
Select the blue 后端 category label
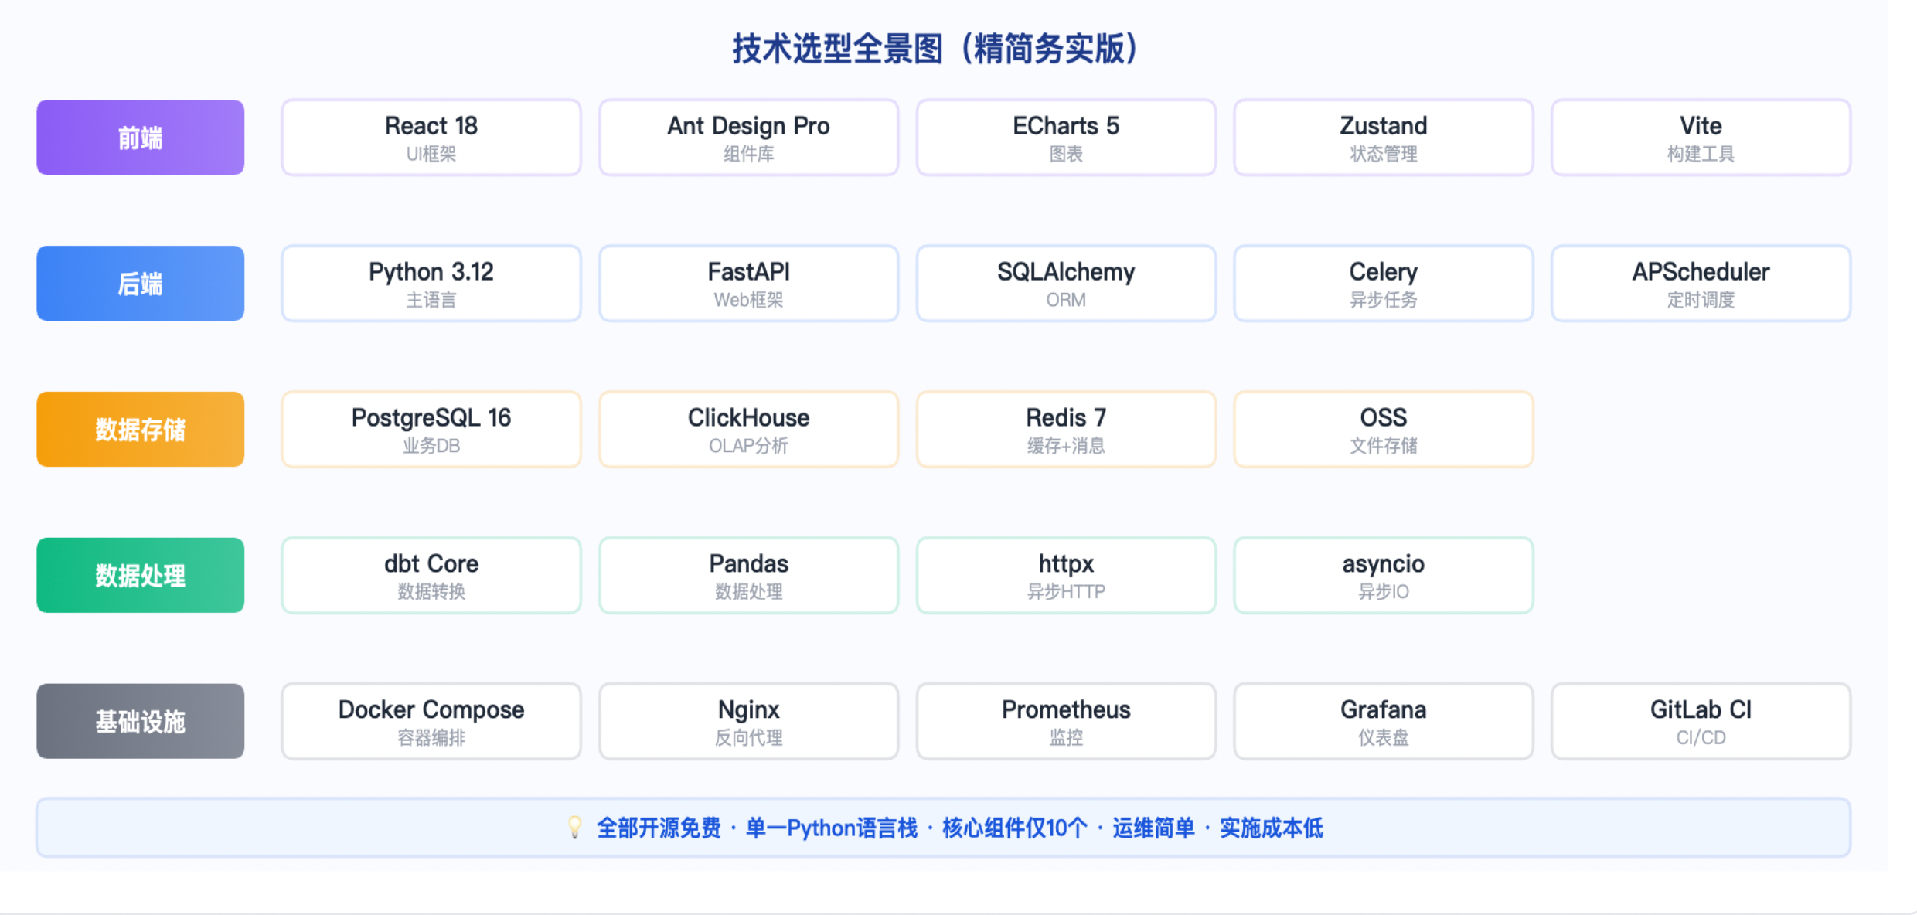point(140,284)
